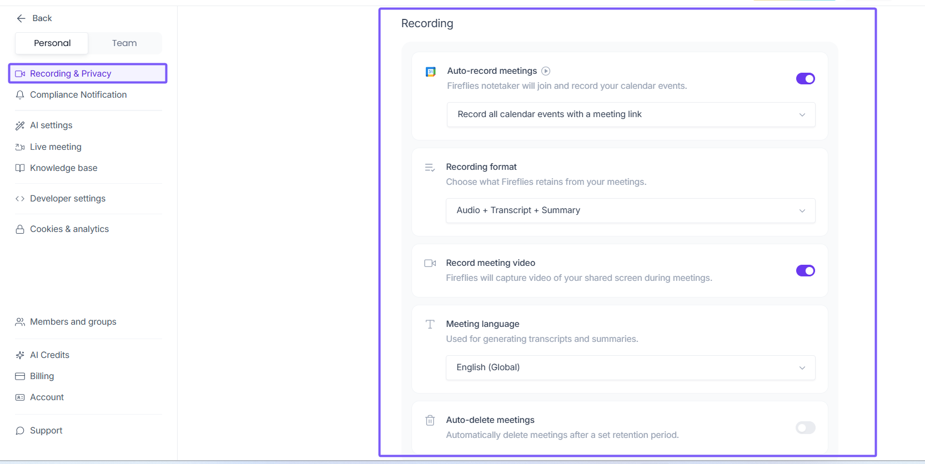Click the Developer settings code icon
This screenshot has width=925, height=464.
pos(20,199)
